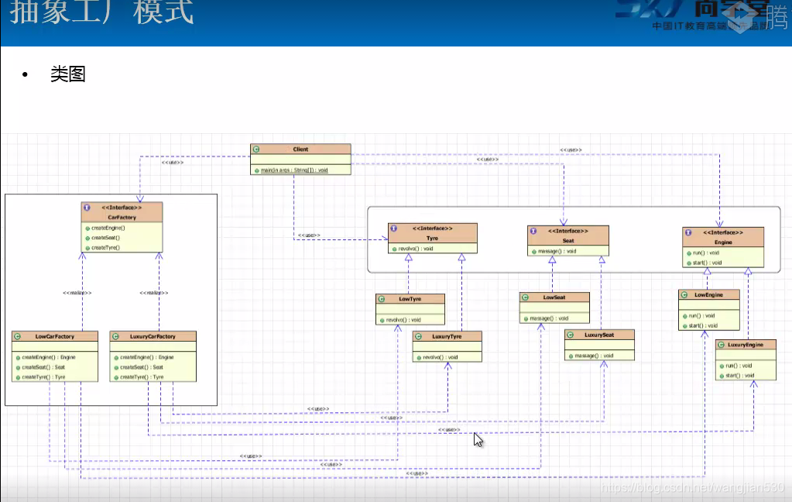Select the LuxuryTyre class title
792x502 pixels.
(447, 336)
